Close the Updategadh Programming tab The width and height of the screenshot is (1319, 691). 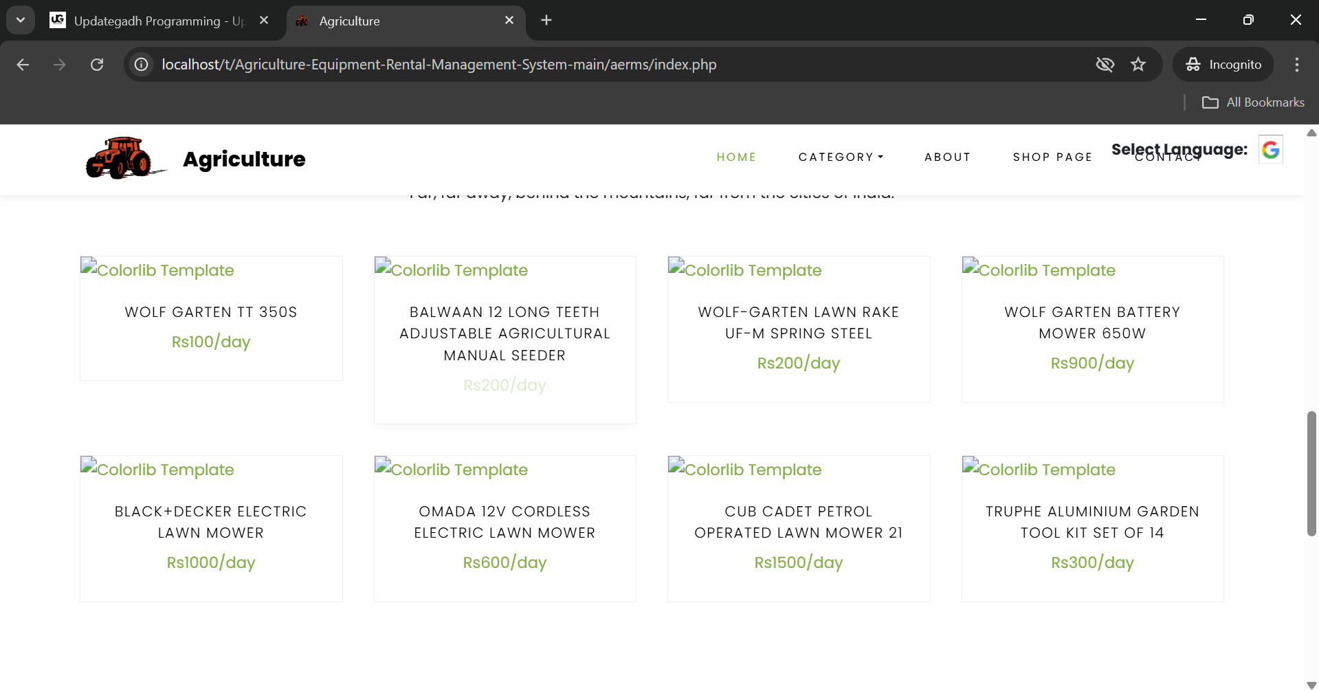(264, 21)
